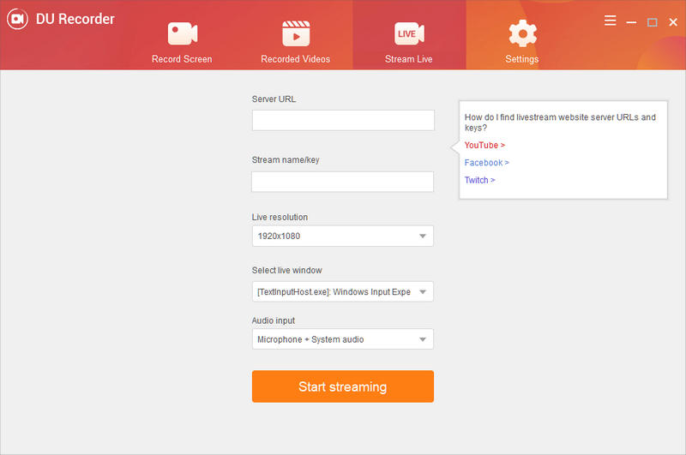686x455 pixels.
Task: Open the Twitch help link
Action: pos(479,180)
